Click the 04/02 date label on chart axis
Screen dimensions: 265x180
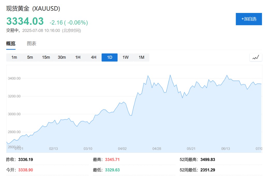pyautogui.click(x=122, y=149)
